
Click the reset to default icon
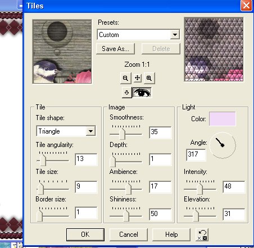(202, 235)
